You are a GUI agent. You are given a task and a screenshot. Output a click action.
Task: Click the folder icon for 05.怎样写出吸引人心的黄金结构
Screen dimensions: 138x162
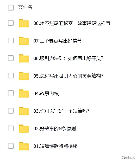pos(24,76)
